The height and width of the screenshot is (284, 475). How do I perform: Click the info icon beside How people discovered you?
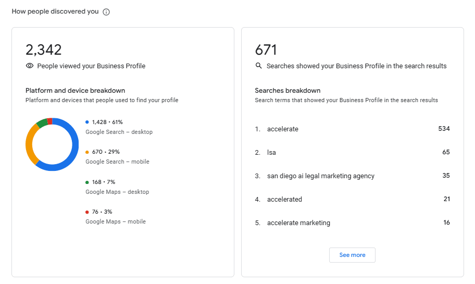click(x=106, y=12)
